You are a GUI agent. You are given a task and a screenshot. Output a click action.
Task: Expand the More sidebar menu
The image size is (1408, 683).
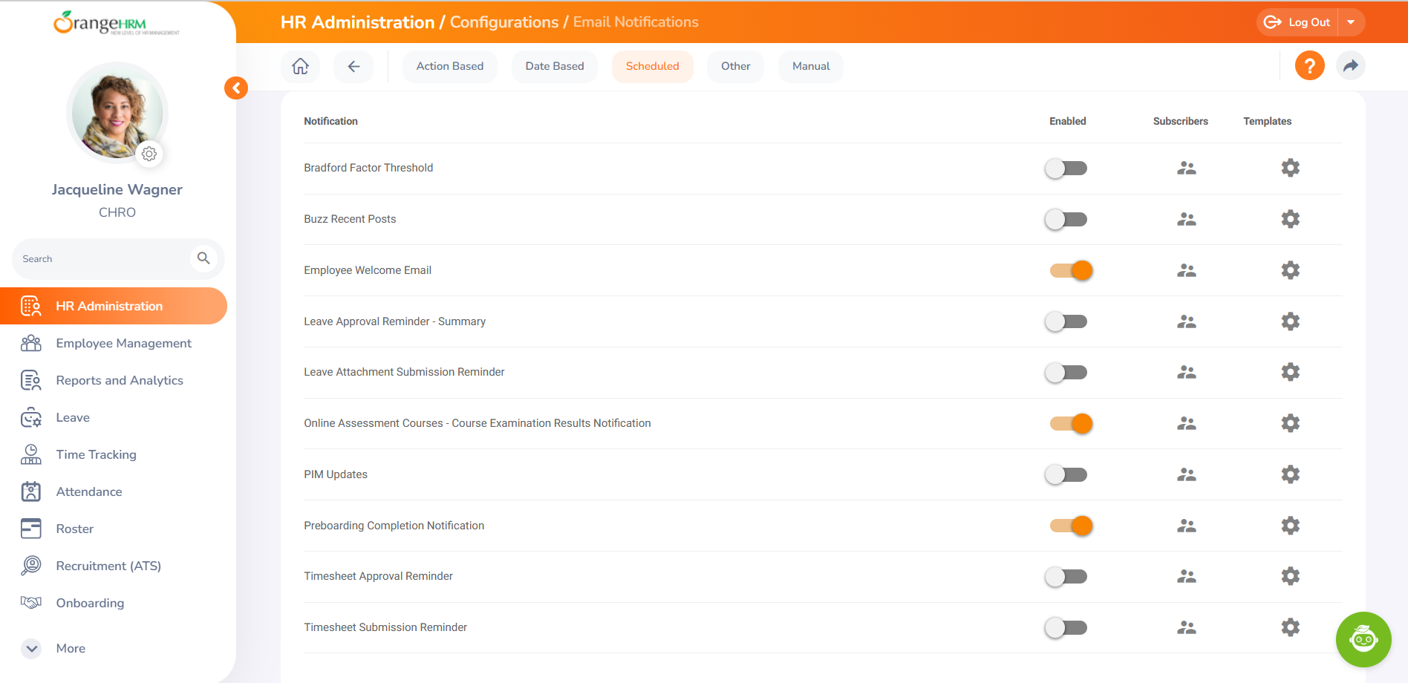click(x=31, y=649)
